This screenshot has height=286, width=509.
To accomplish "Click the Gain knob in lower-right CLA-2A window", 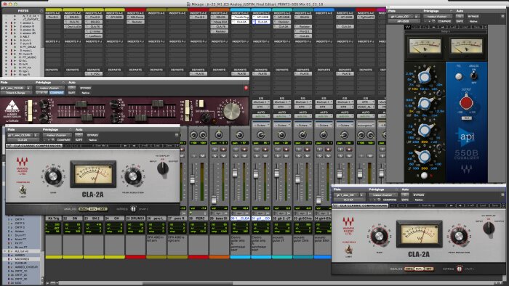I will point(379,237).
